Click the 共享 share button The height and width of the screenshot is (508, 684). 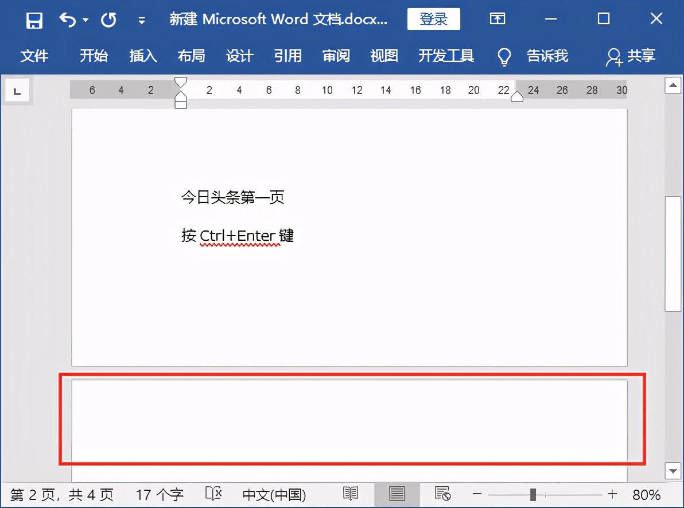tap(631, 56)
